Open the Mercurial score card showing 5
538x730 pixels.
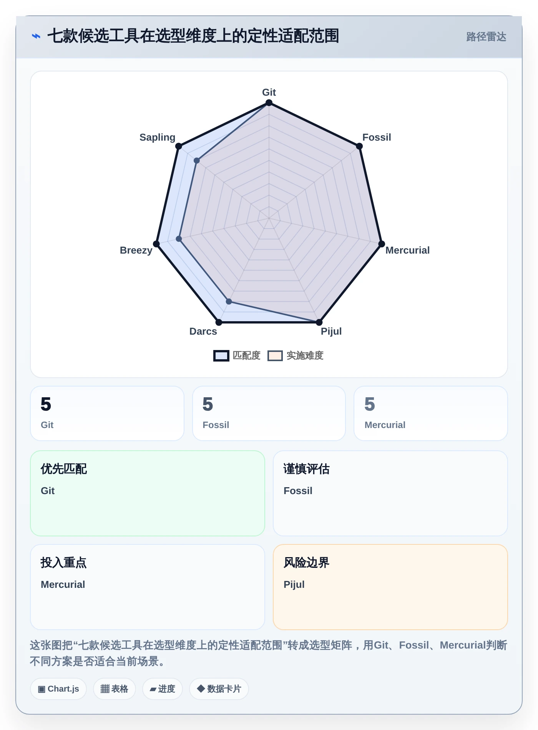click(x=431, y=413)
